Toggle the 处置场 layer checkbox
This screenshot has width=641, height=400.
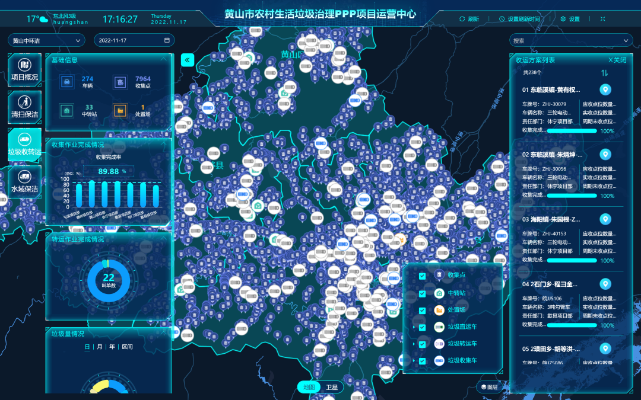pyautogui.click(x=422, y=311)
